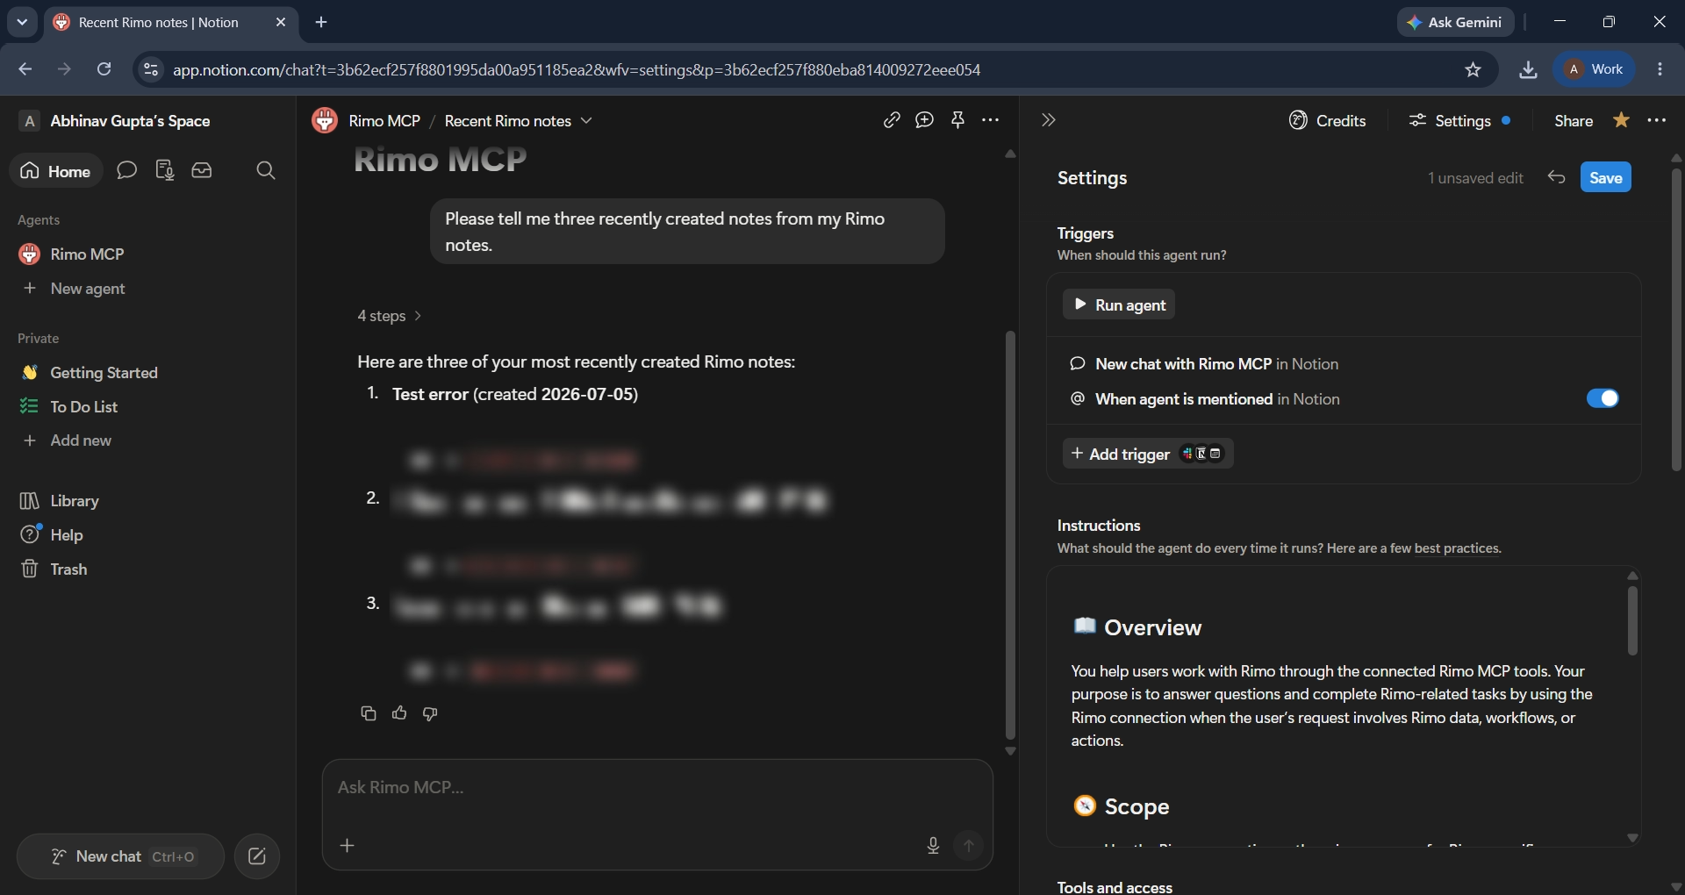
Task: Open settings panel more options
Action: point(1657,120)
